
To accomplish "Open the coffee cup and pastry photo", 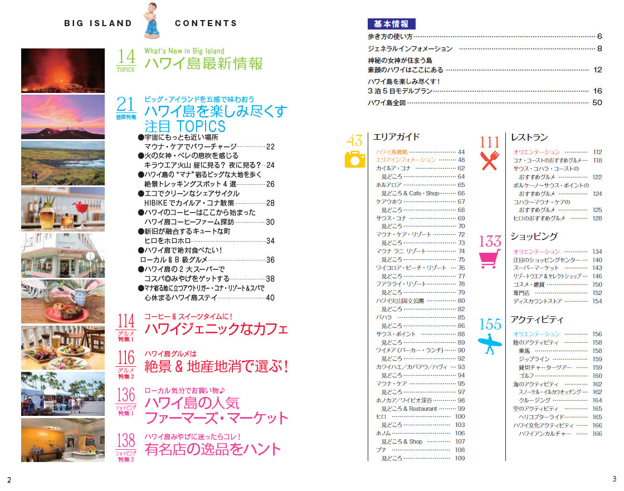I will [63, 301].
